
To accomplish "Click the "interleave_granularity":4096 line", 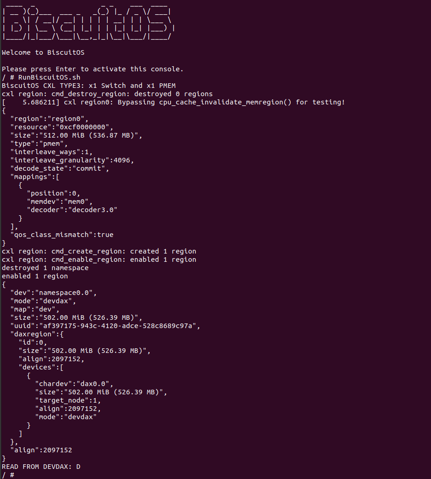I will point(72,160).
